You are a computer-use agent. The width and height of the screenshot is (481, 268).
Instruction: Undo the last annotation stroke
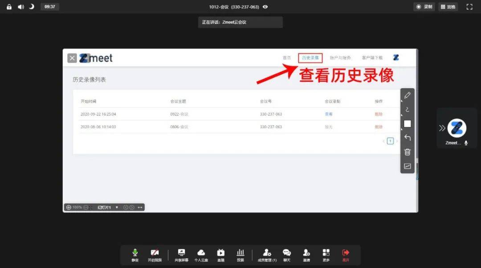pos(408,138)
